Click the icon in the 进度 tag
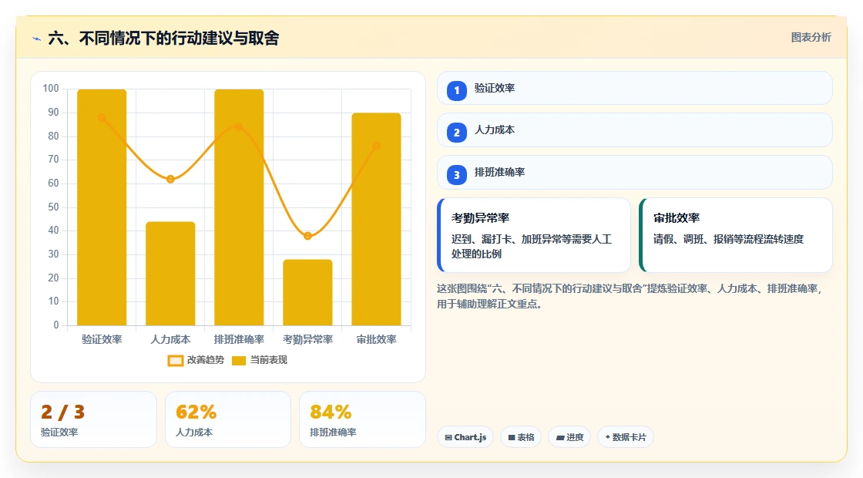The image size is (863, 478). [x=560, y=438]
